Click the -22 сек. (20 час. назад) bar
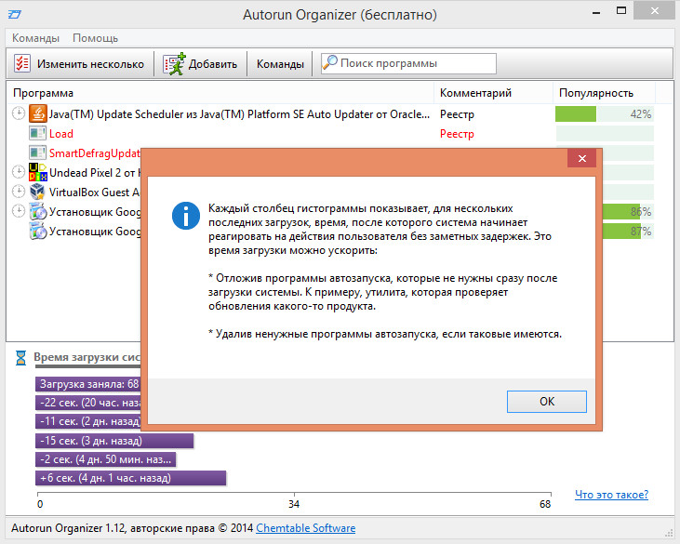Viewport: 680px width, 544px height. click(88, 403)
